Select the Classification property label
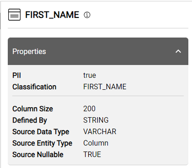The width and height of the screenshot is (192, 168). pyautogui.click(x=34, y=87)
